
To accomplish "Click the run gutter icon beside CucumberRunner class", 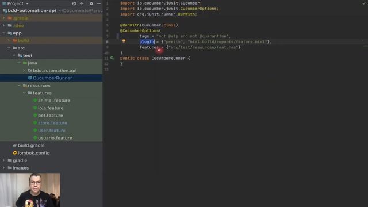I will [112, 58].
